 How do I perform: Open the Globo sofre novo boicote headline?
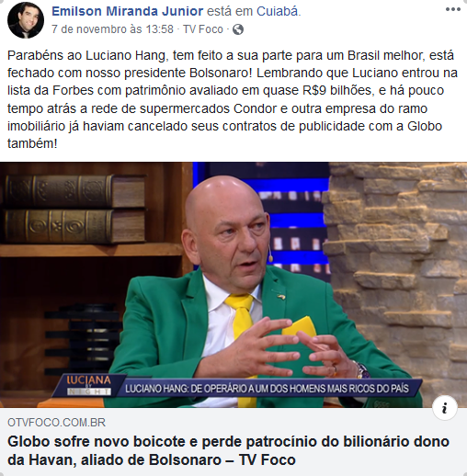(228, 450)
